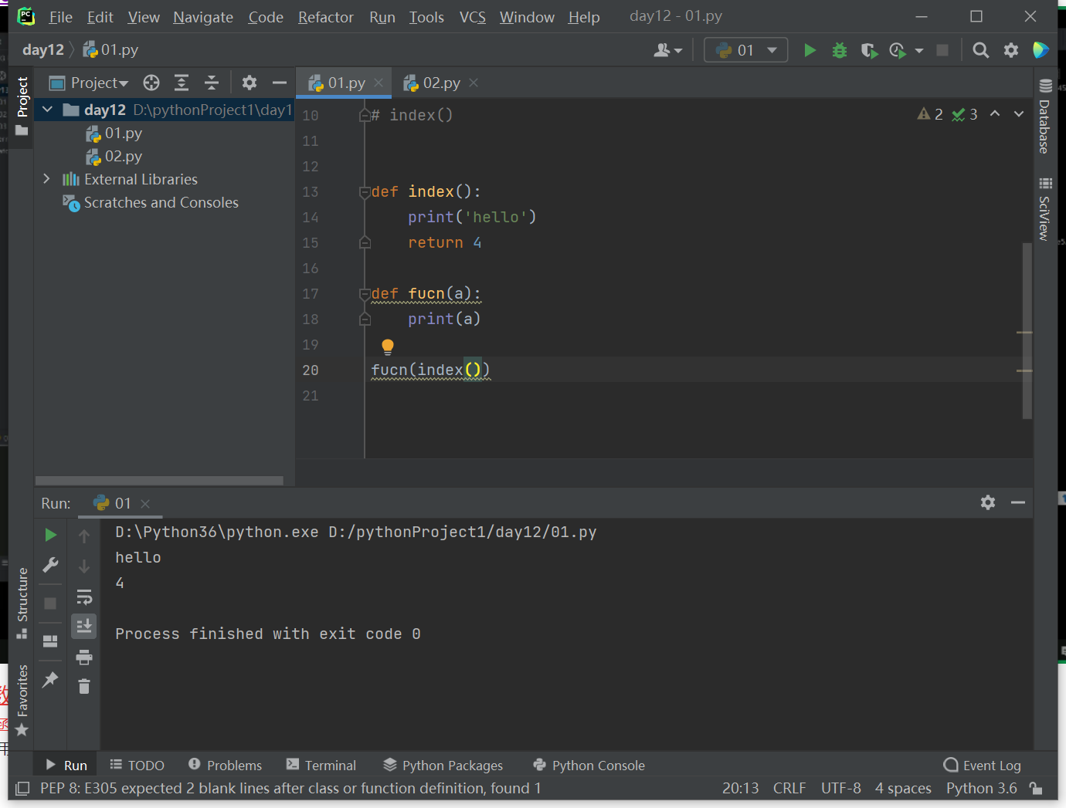1066x808 pixels.
Task: Click the green Run button in top toolbar
Action: [810, 50]
